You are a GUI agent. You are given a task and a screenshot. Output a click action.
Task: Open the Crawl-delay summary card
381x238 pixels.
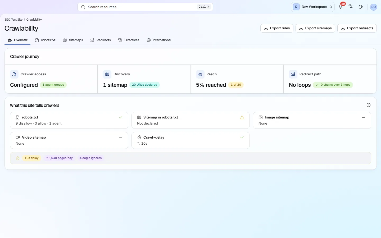click(190, 140)
